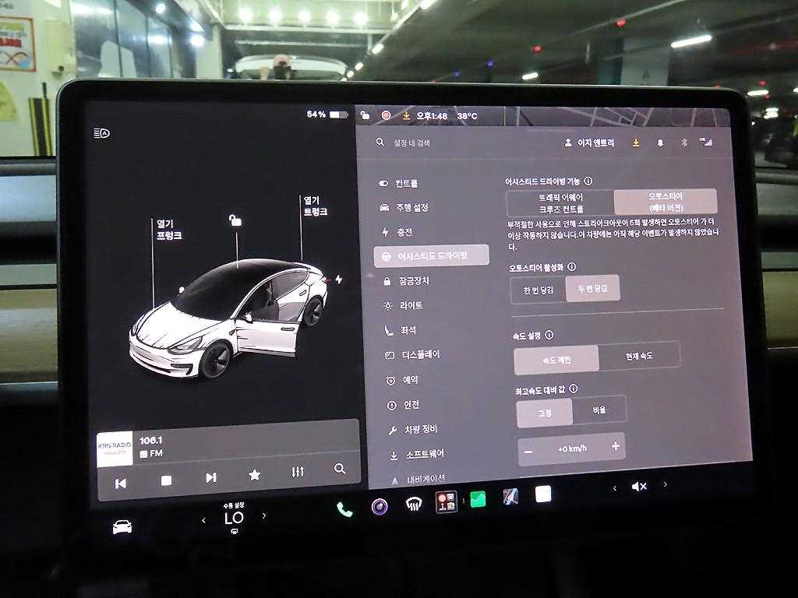Tap the car controls icon
This screenshot has height=598, width=798.
[122, 526]
